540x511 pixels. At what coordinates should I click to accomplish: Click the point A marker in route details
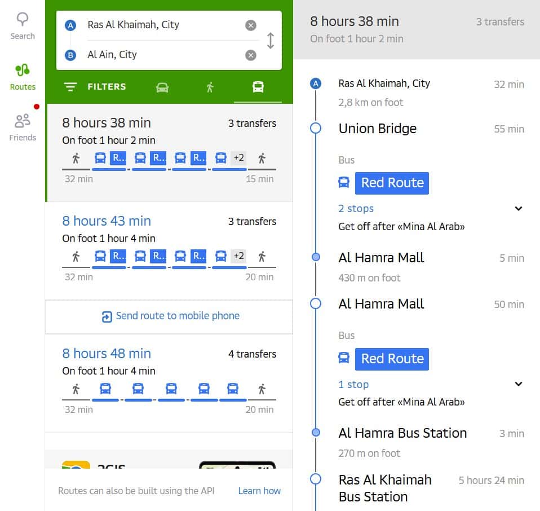(316, 83)
